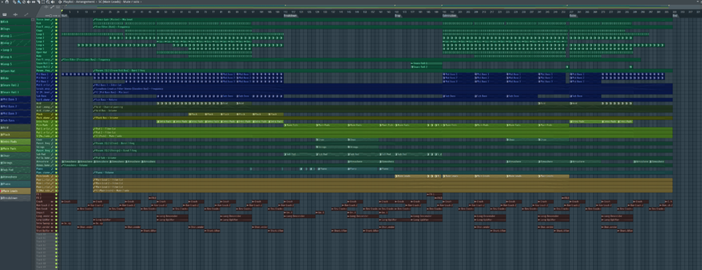Show automation clips in the picker panel
The width and height of the screenshot is (702, 270).
[x=26, y=14]
